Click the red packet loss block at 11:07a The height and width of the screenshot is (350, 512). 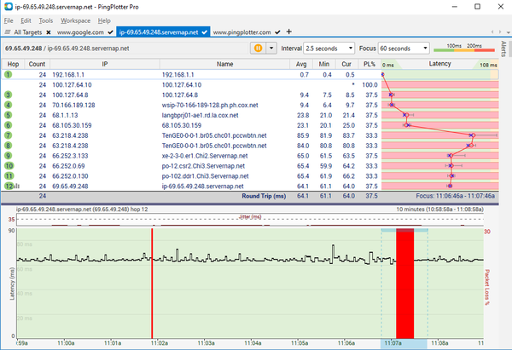[x=404, y=283]
